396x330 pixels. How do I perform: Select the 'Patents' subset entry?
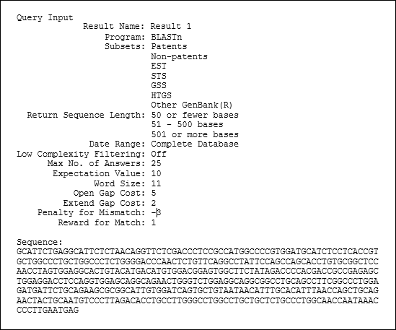169,46
